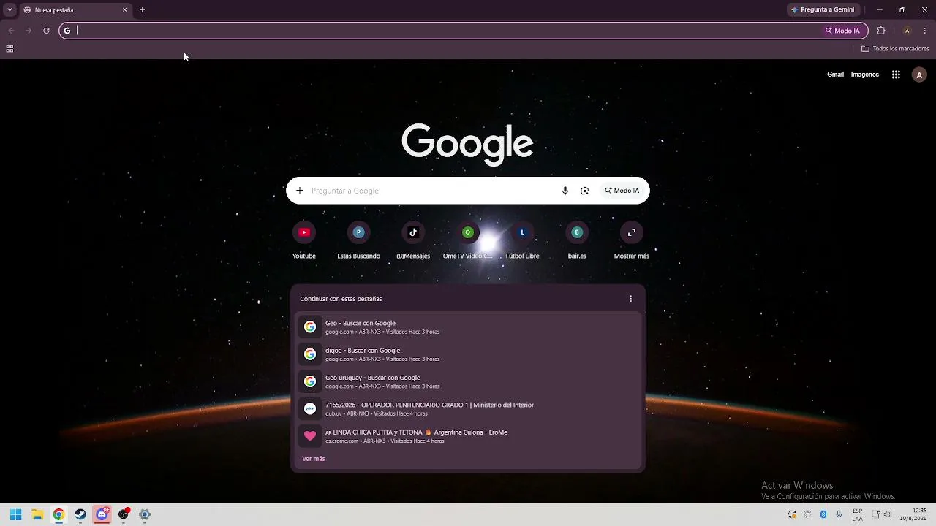Open the Windows Start menu
The width and height of the screenshot is (936, 526).
coord(15,514)
